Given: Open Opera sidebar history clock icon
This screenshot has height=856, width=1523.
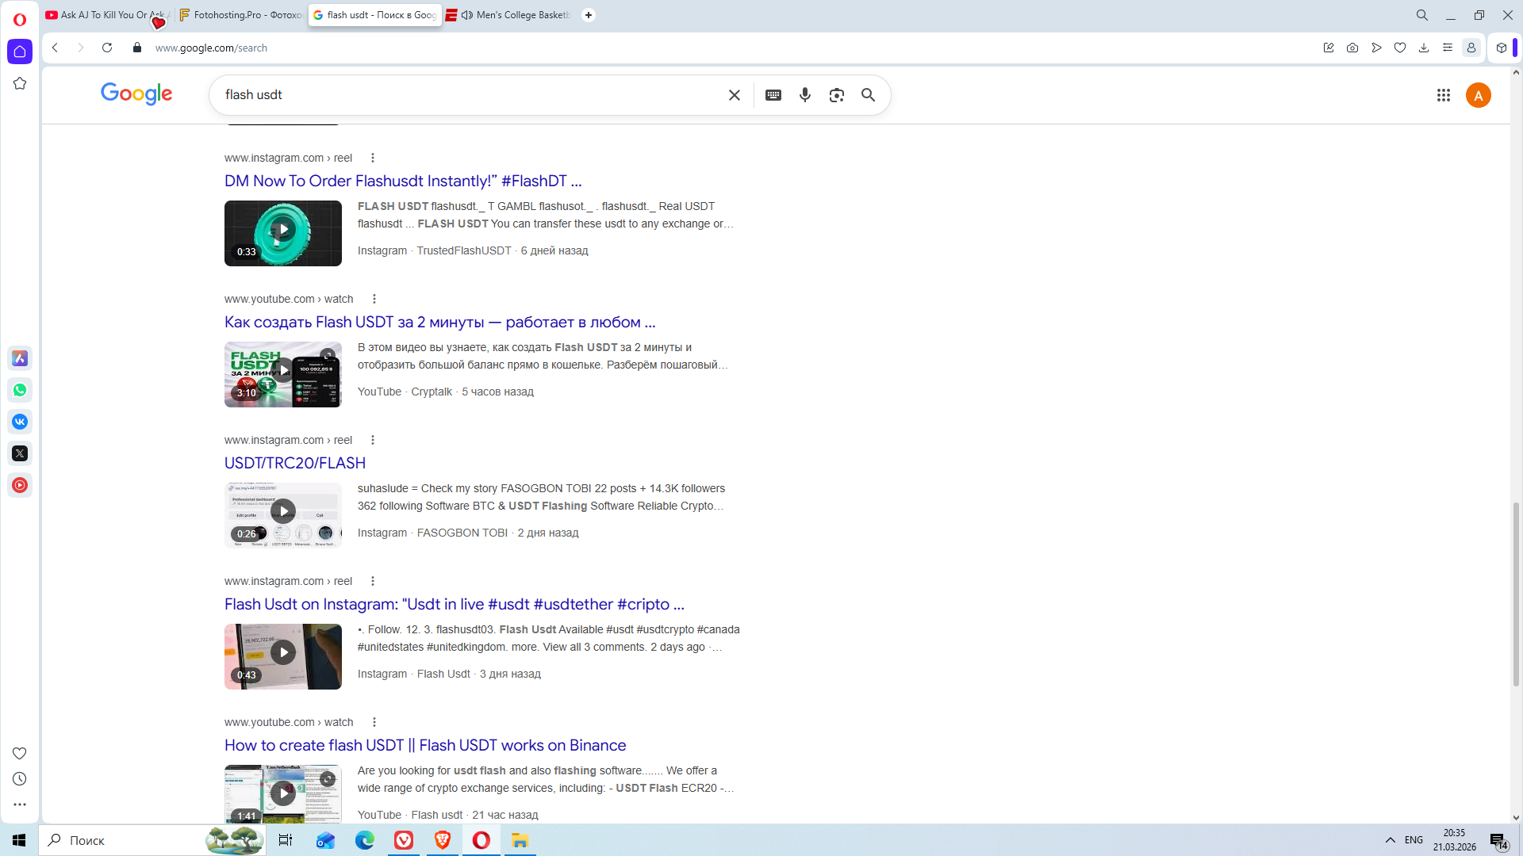Looking at the screenshot, I should (20, 779).
